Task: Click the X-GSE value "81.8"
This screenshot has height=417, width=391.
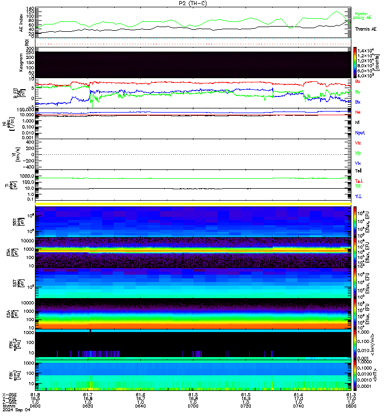Action: pos(35,395)
